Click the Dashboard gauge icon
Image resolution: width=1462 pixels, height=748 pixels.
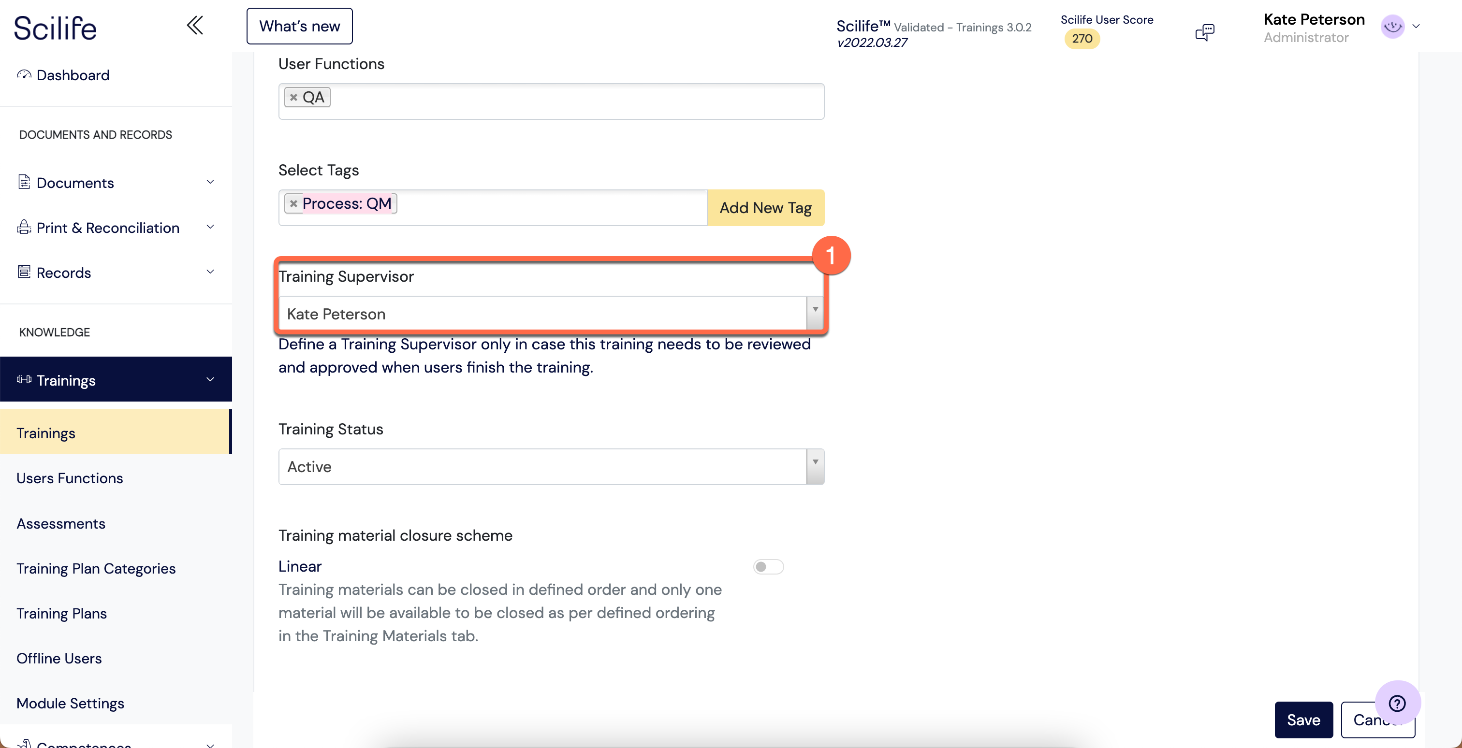click(x=23, y=75)
